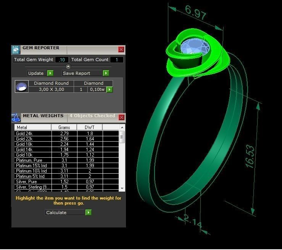Click the 4 Objects Checked label

pos(92,116)
